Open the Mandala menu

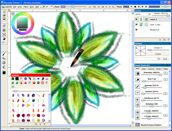[9, 7]
